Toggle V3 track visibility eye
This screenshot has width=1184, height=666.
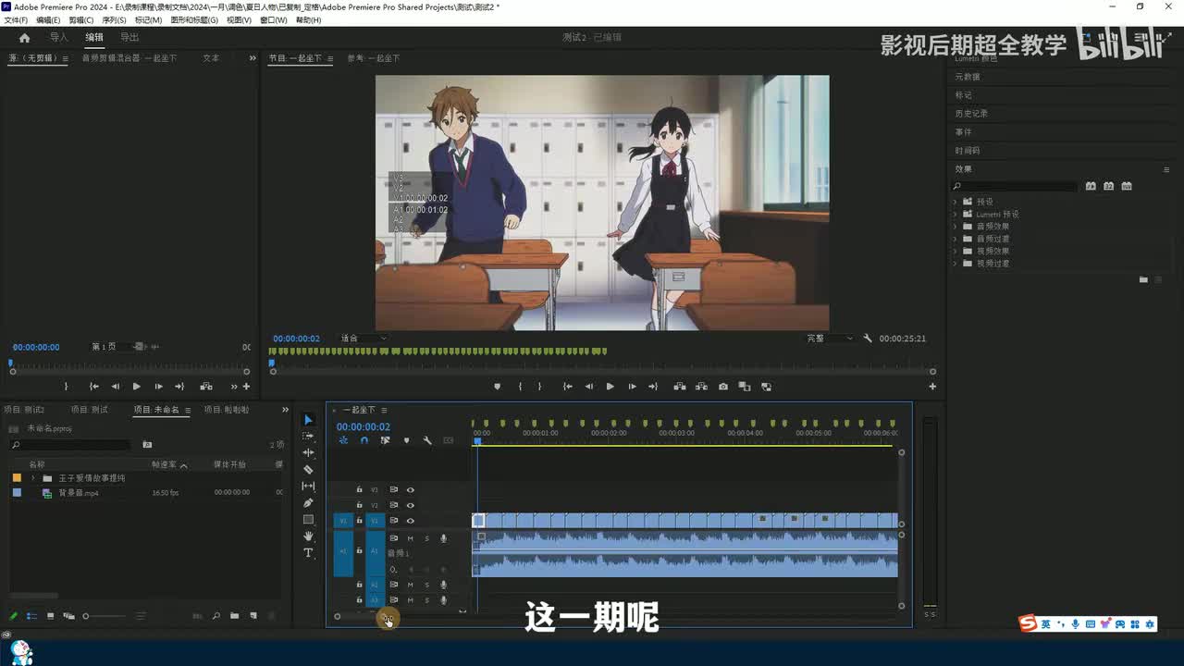[411, 489]
